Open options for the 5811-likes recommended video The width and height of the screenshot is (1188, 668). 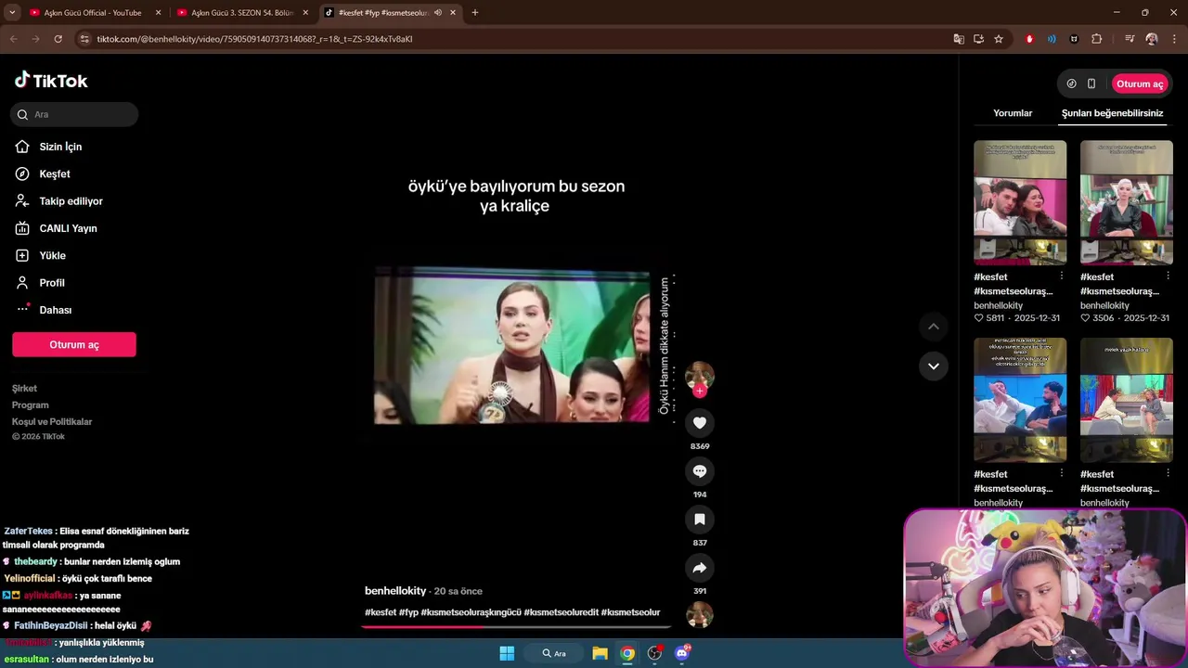[x=1062, y=276]
